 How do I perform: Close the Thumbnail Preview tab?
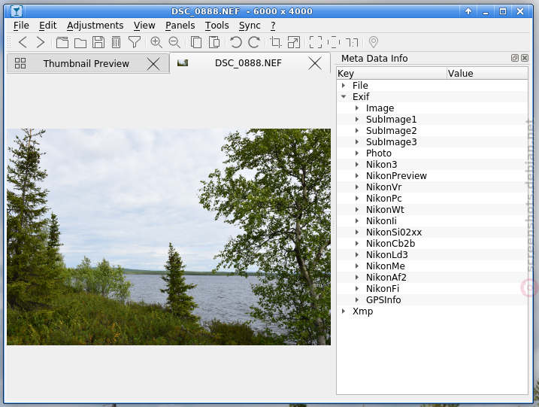[153, 64]
